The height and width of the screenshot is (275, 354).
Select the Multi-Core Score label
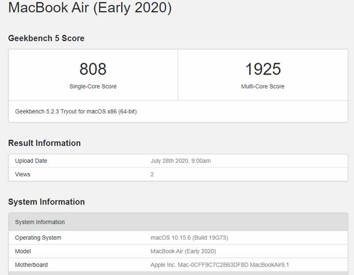click(263, 87)
